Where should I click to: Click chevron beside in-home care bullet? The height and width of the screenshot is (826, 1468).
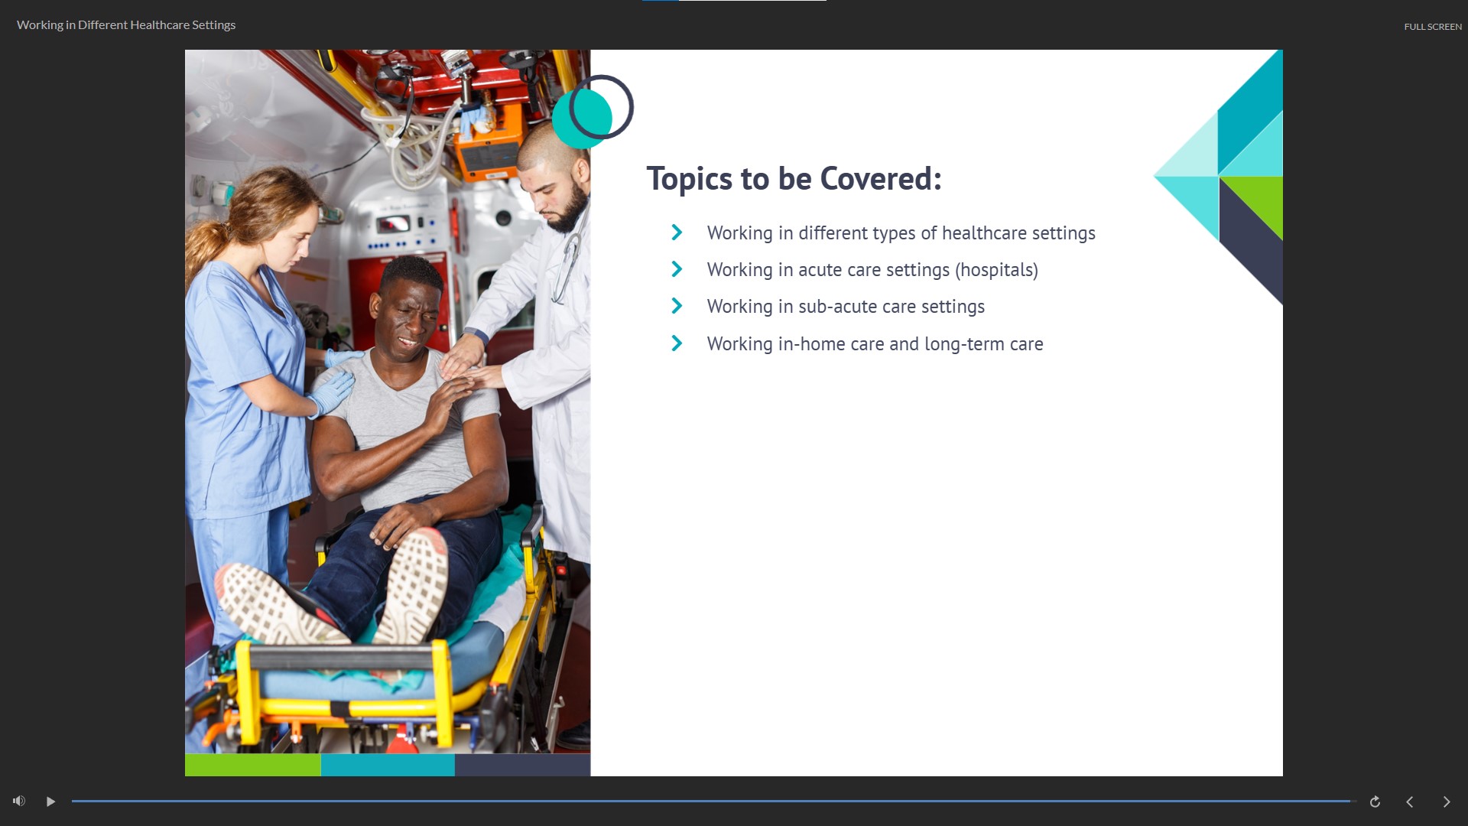click(x=677, y=343)
